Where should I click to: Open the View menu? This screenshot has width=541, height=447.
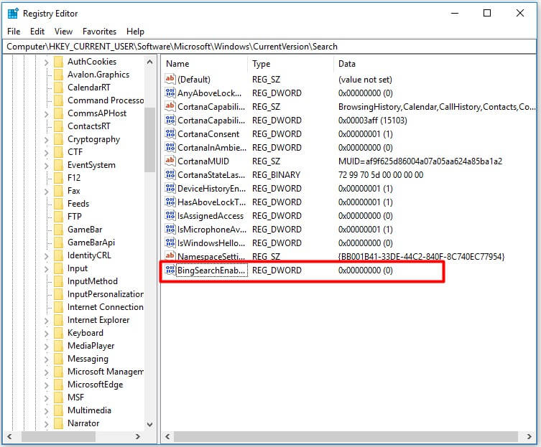pyautogui.click(x=63, y=32)
